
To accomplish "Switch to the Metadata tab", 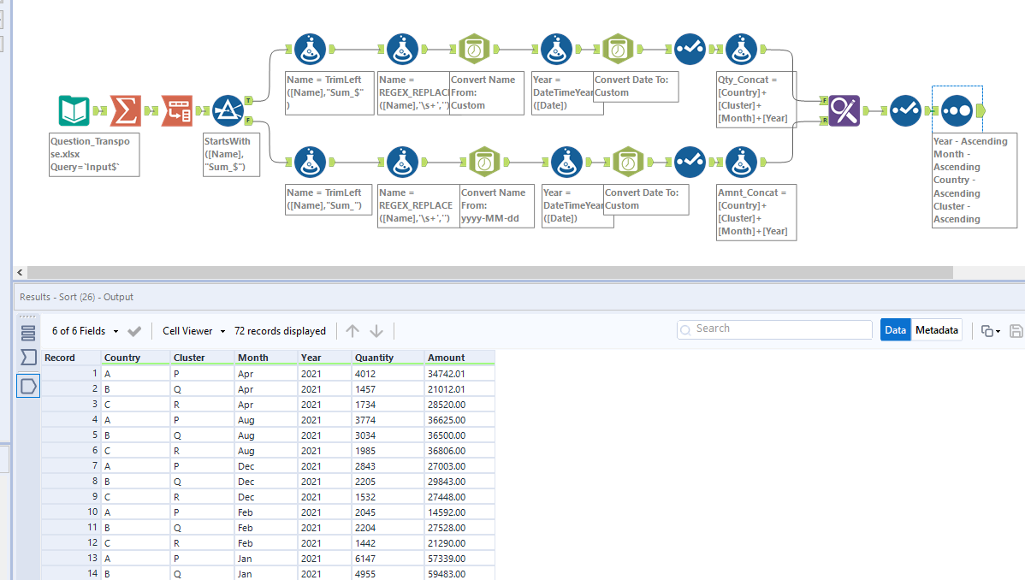I will click(936, 330).
